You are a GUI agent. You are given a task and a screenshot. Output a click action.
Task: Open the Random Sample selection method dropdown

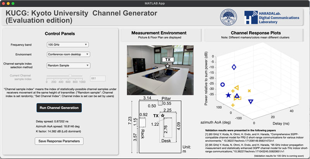click(x=68, y=65)
